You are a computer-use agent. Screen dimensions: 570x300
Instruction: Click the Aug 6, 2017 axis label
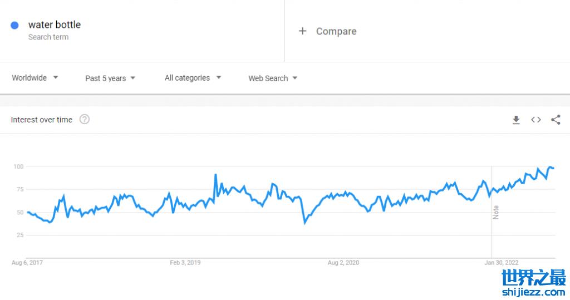27,263
